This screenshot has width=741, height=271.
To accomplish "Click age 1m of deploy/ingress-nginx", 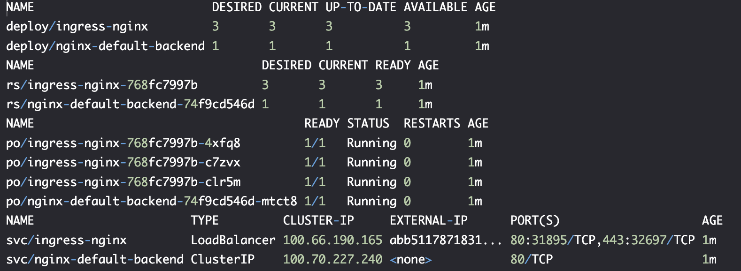I will coord(482,27).
